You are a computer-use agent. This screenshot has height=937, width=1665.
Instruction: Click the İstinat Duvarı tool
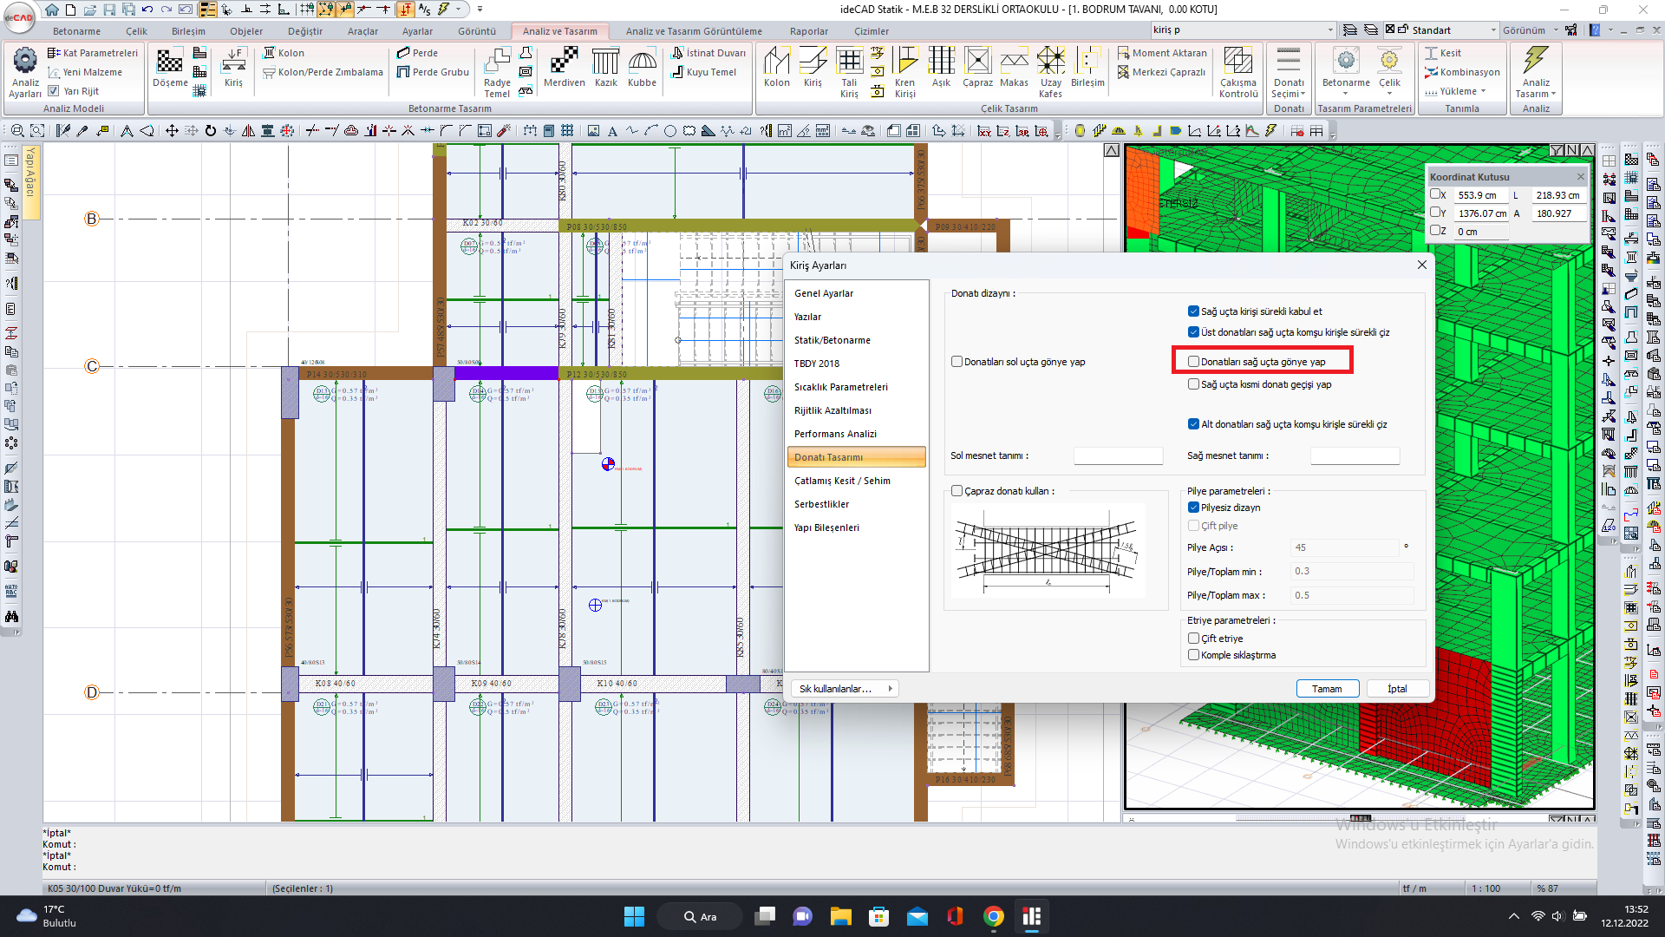(x=708, y=53)
